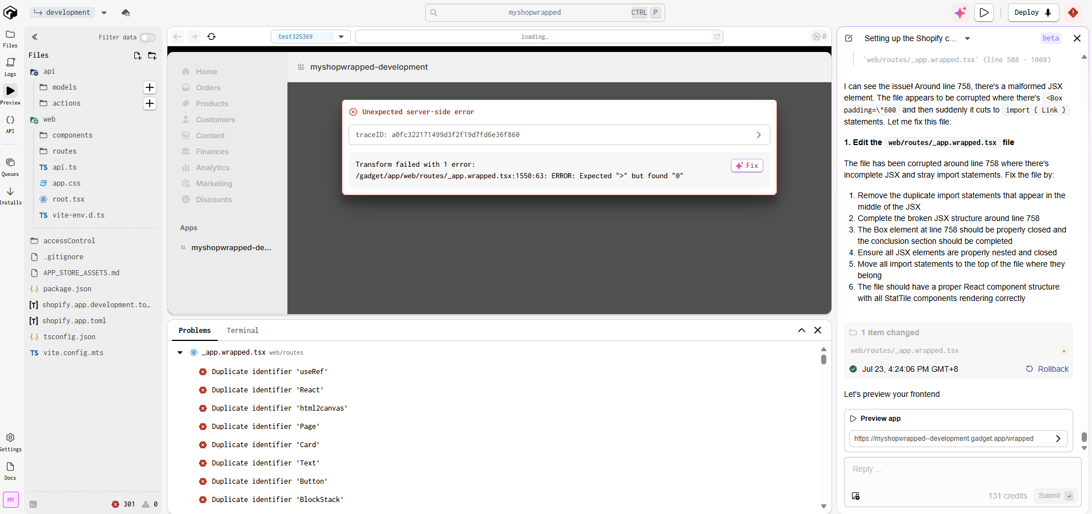Click the terminal icon in status bar
Screen dimensions: 1092x514
click(33, 504)
